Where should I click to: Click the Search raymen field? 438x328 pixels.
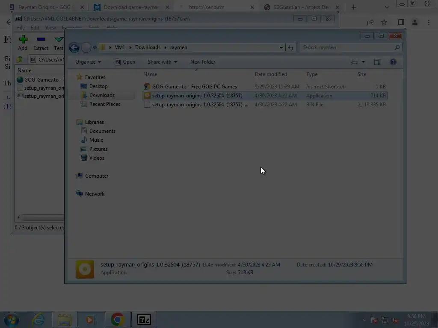(x=351, y=47)
